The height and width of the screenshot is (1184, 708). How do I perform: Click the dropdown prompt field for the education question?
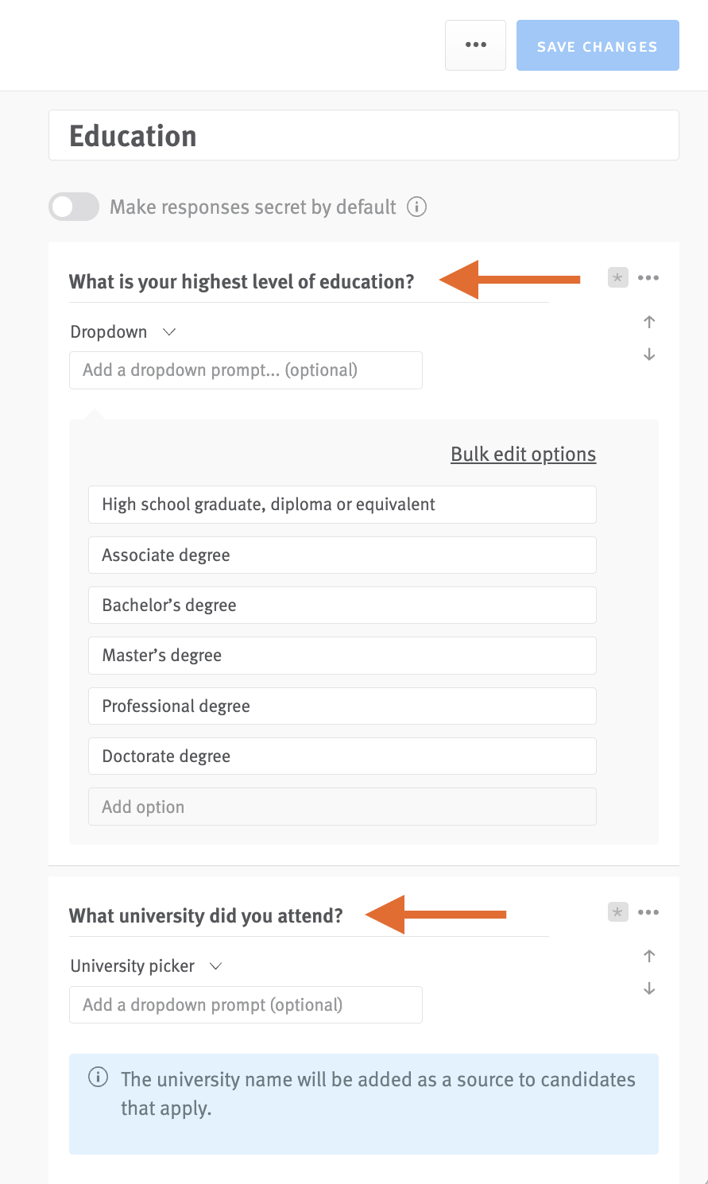(x=246, y=370)
